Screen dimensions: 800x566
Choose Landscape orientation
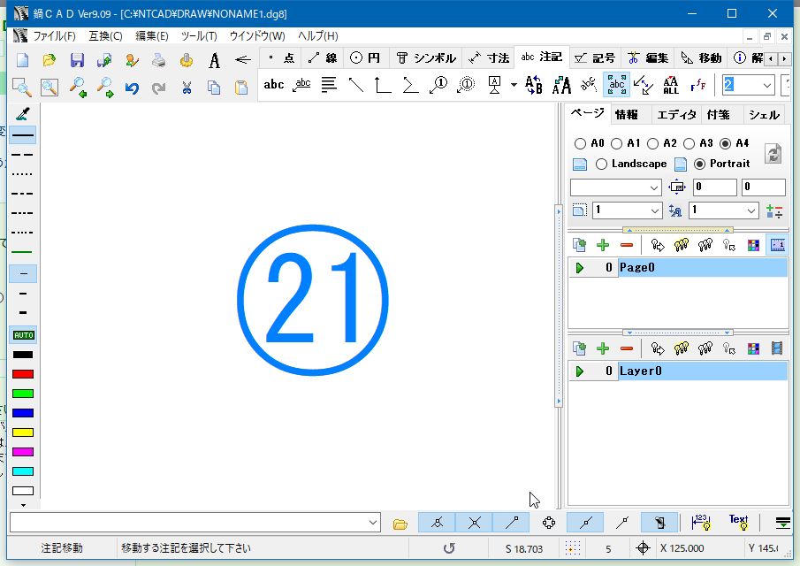coord(601,164)
